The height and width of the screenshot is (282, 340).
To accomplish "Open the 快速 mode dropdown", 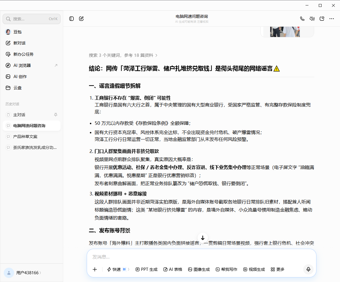I will coord(118,269).
